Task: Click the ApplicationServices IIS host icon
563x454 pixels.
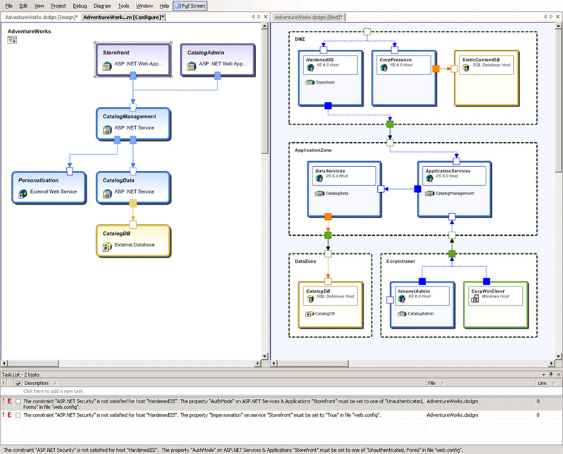Action: pyautogui.click(x=429, y=179)
